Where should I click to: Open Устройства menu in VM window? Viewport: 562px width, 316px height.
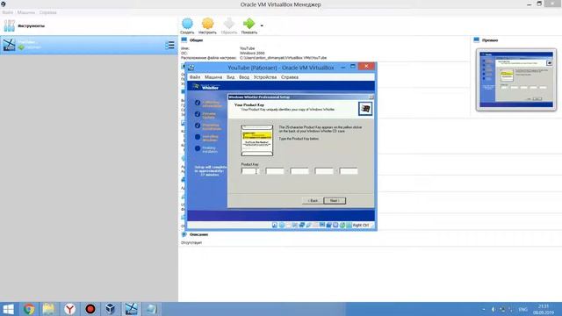point(265,77)
